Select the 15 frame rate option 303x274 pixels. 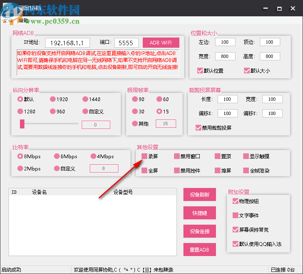[x=159, y=111]
